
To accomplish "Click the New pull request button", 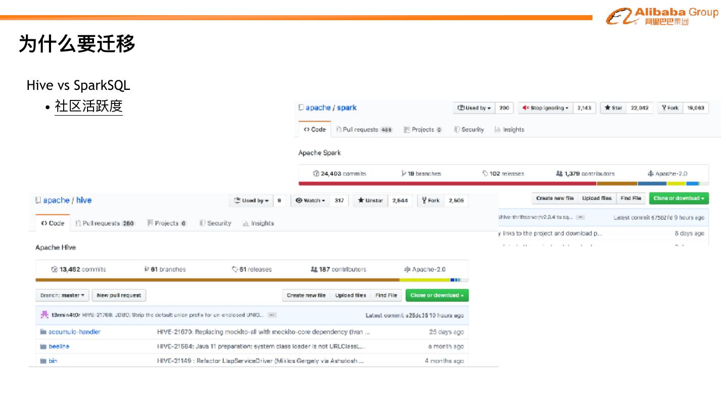I will pyautogui.click(x=119, y=295).
